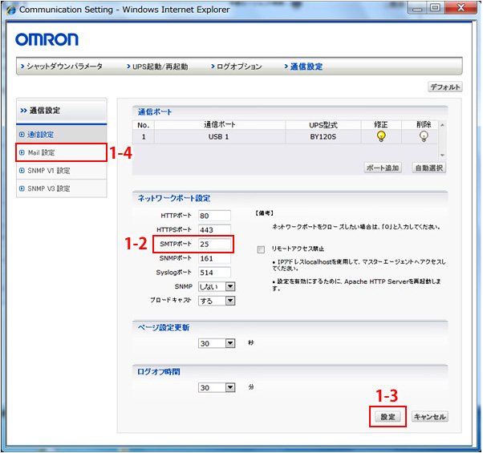Image resolution: width=483 pixels, height=453 pixels.
Task: Click the delete lightbulb icon for USB 1
Action: coord(424,136)
